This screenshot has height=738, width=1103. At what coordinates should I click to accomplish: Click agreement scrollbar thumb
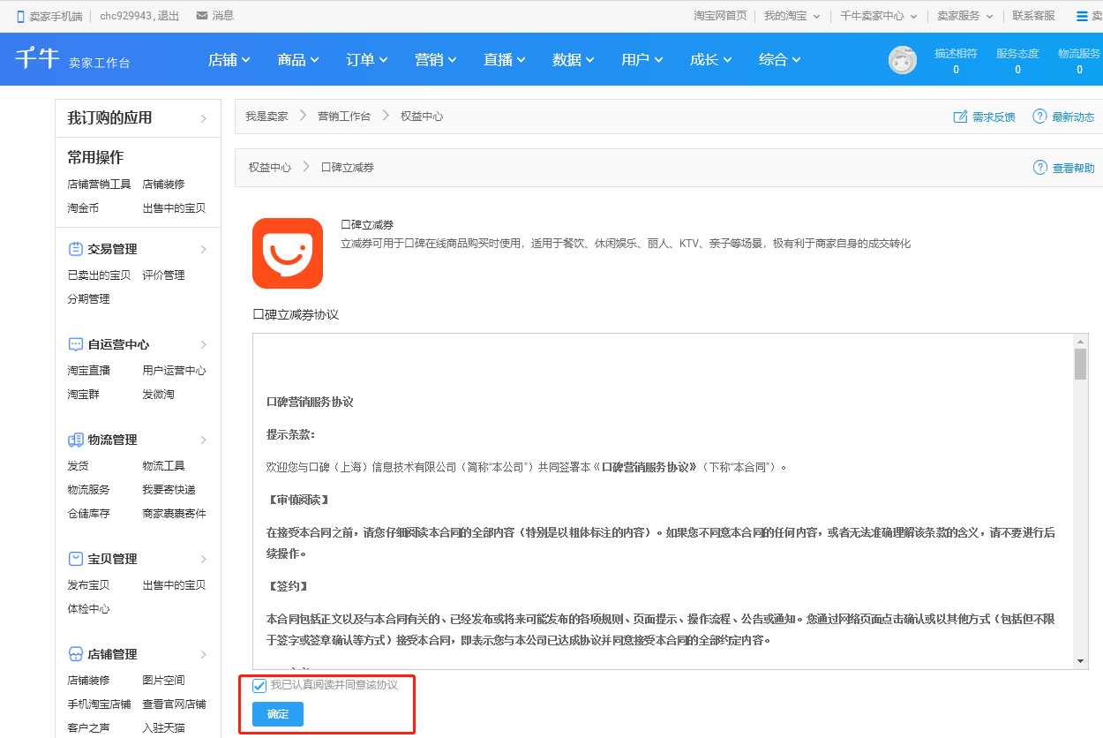[x=1080, y=364]
